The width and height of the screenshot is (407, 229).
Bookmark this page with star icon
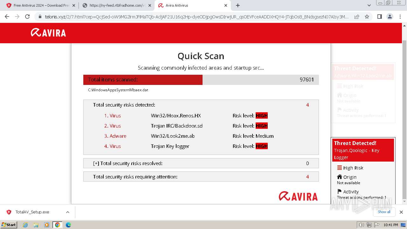(367, 17)
